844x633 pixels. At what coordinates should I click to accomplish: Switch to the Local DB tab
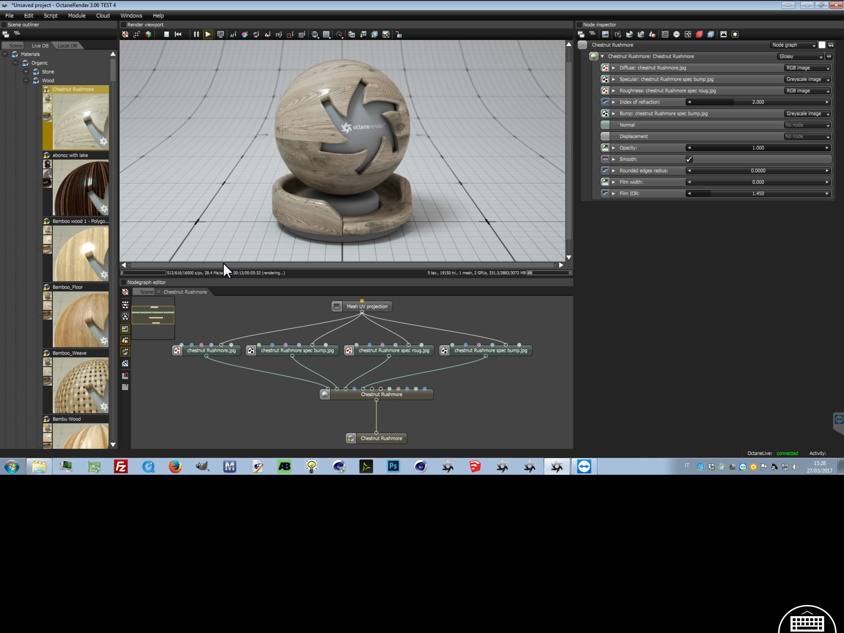pos(67,46)
